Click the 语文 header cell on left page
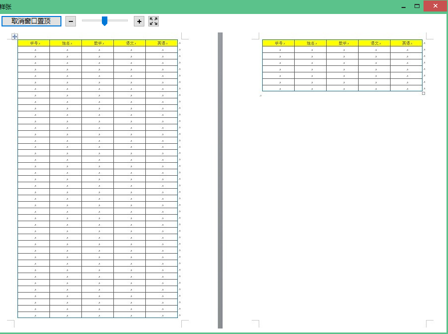Image resolution: width=448 pixels, height=334 pixels. tap(130, 43)
